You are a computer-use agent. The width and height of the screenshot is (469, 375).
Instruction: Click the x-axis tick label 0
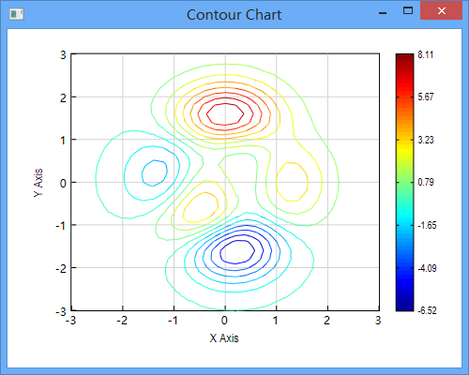coord(224,321)
